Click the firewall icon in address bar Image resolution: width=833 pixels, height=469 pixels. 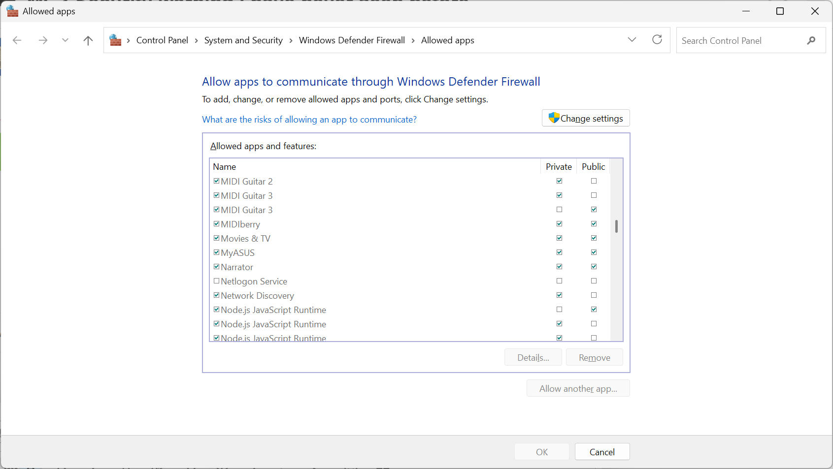tap(115, 40)
